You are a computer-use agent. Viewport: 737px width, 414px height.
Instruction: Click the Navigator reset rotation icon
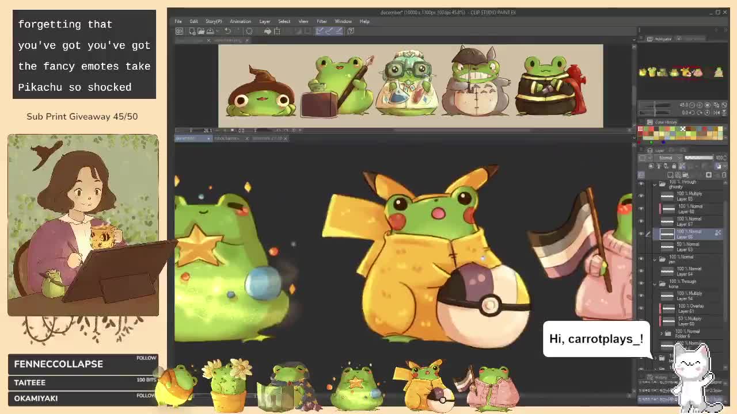[707, 113]
